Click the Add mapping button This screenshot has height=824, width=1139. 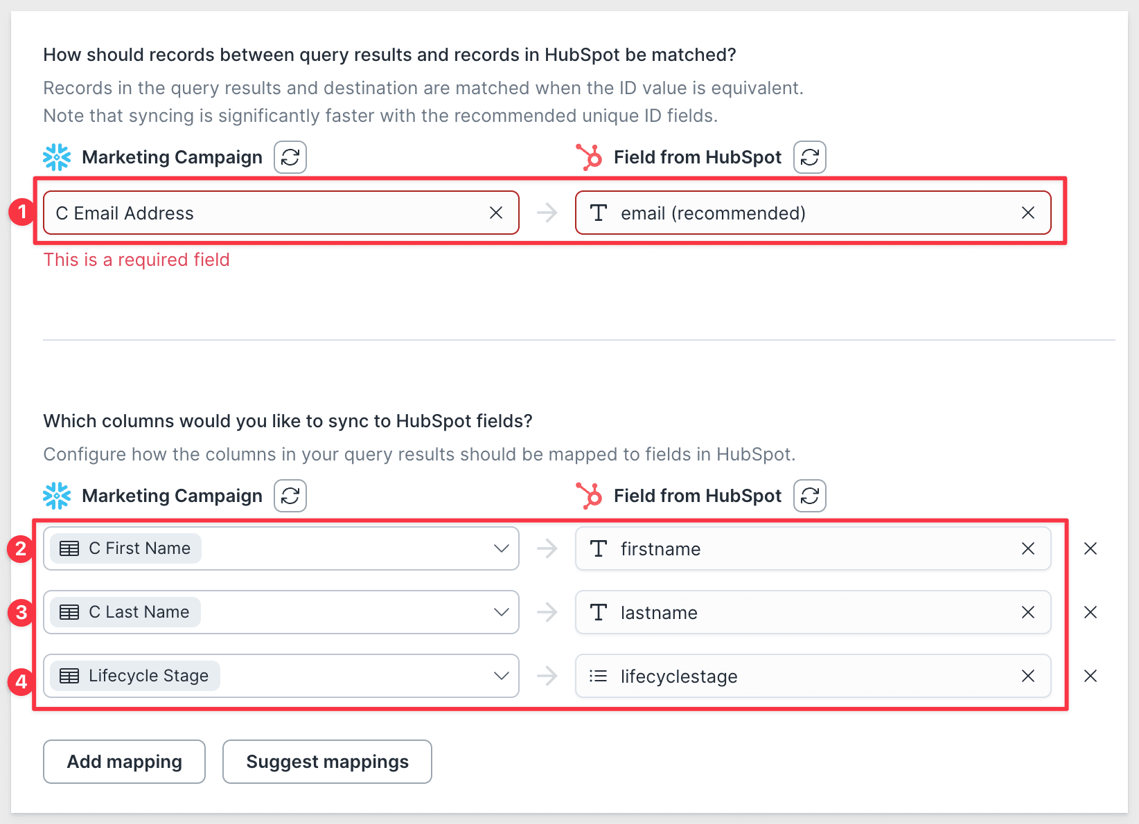pyautogui.click(x=124, y=761)
